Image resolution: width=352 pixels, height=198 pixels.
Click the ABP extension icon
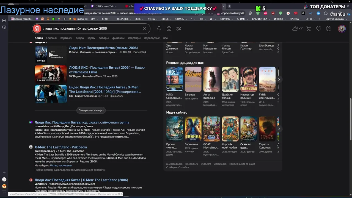pyautogui.click(x=265, y=13)
